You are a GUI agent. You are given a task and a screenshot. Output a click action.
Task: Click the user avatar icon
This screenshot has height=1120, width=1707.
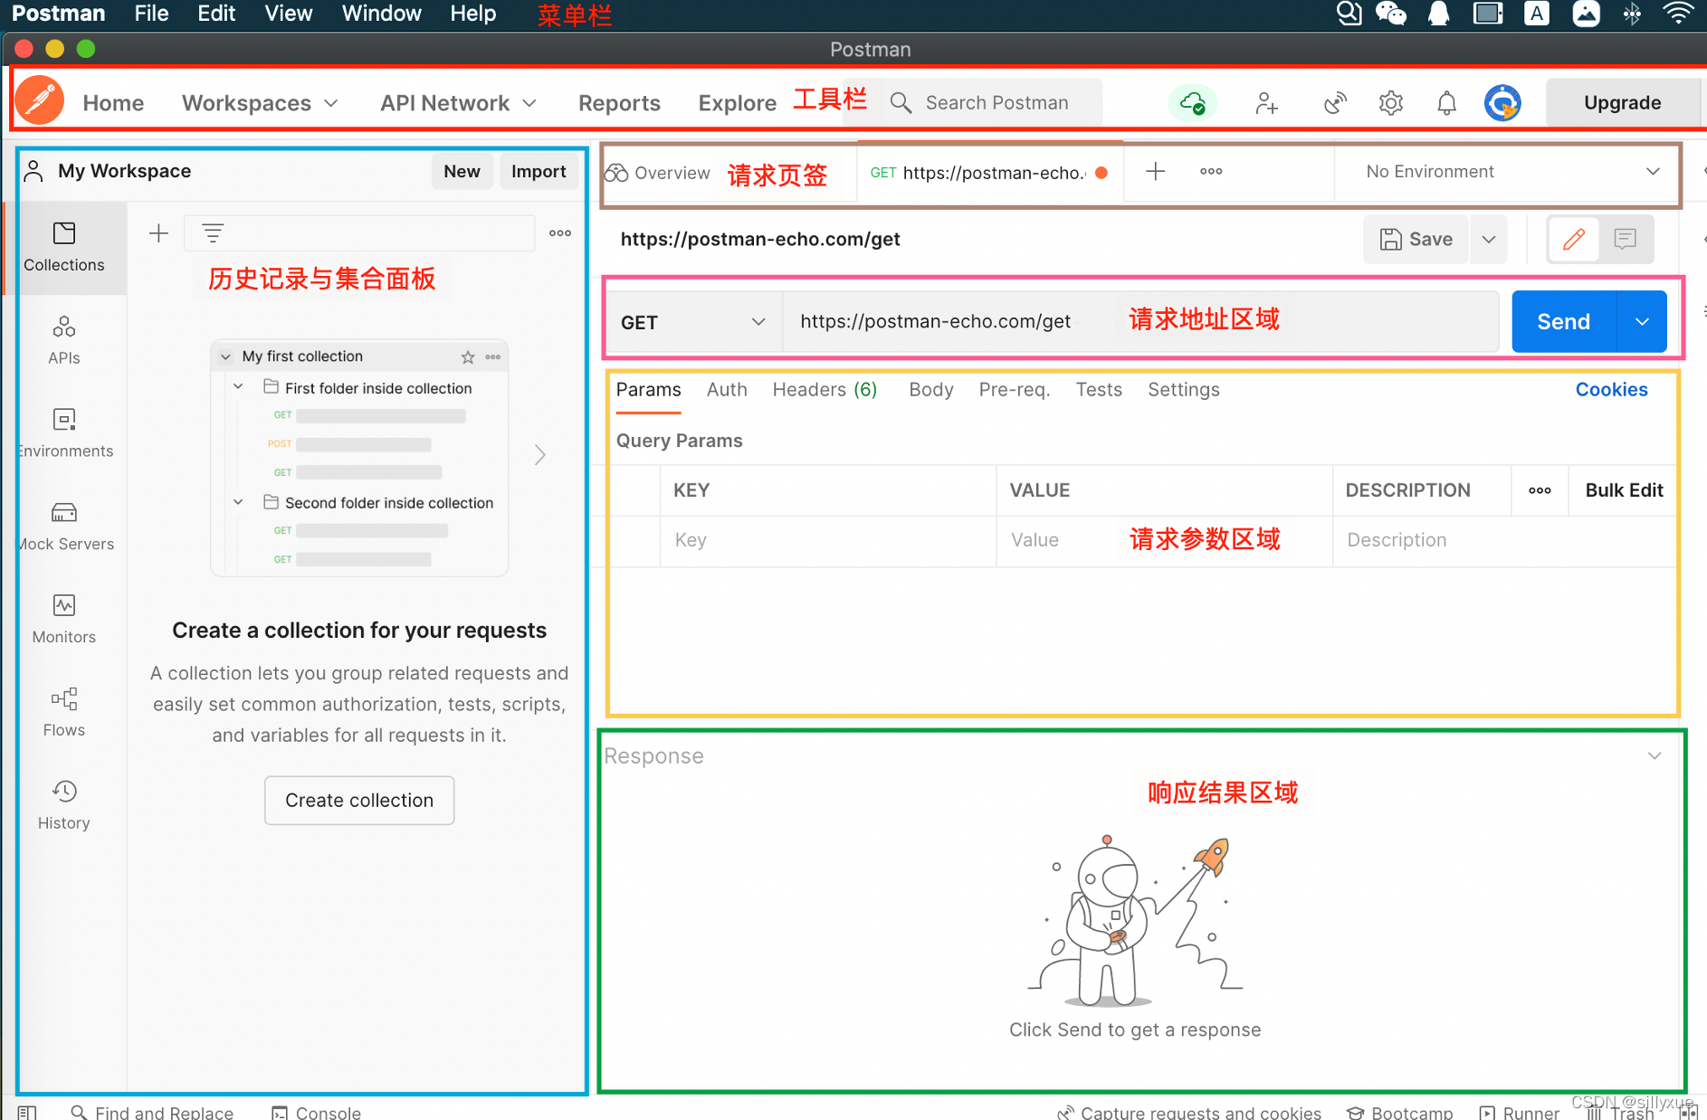pyautogui.click(x=1502, y=103)
